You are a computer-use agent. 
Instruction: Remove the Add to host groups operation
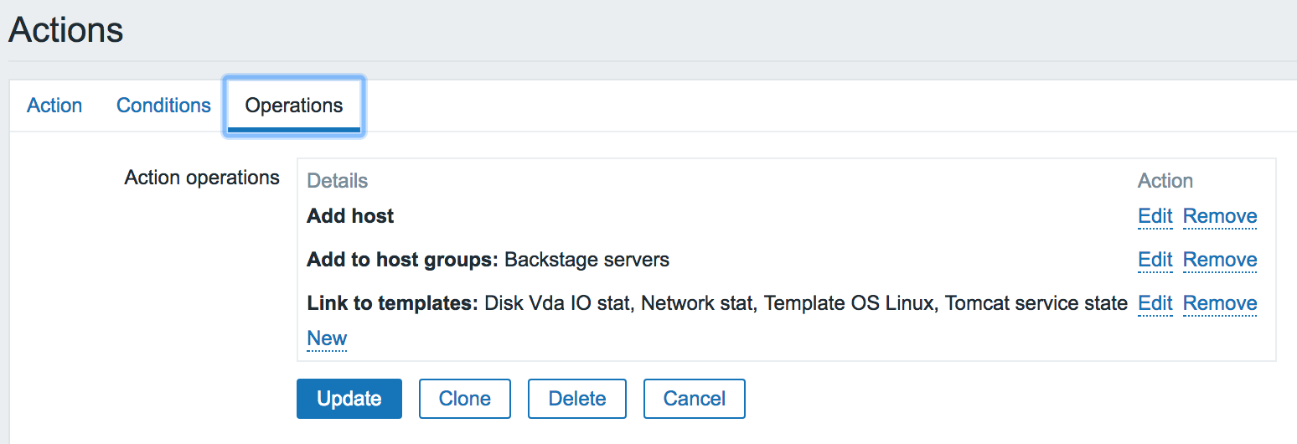pyautogui.click(x=1219, y=260)
